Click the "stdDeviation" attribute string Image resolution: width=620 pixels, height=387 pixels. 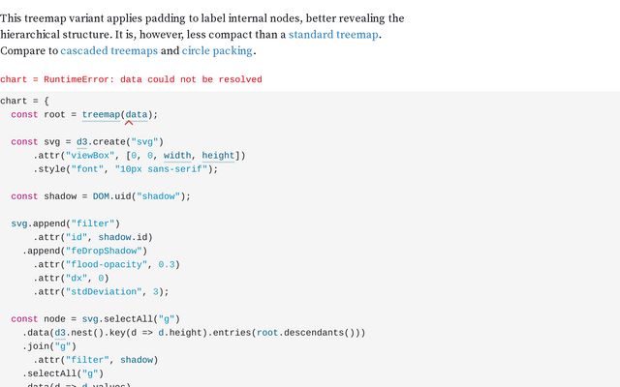point(104,292)
